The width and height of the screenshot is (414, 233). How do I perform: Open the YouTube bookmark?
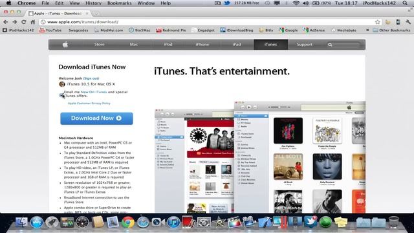click(x=50, y=30)
